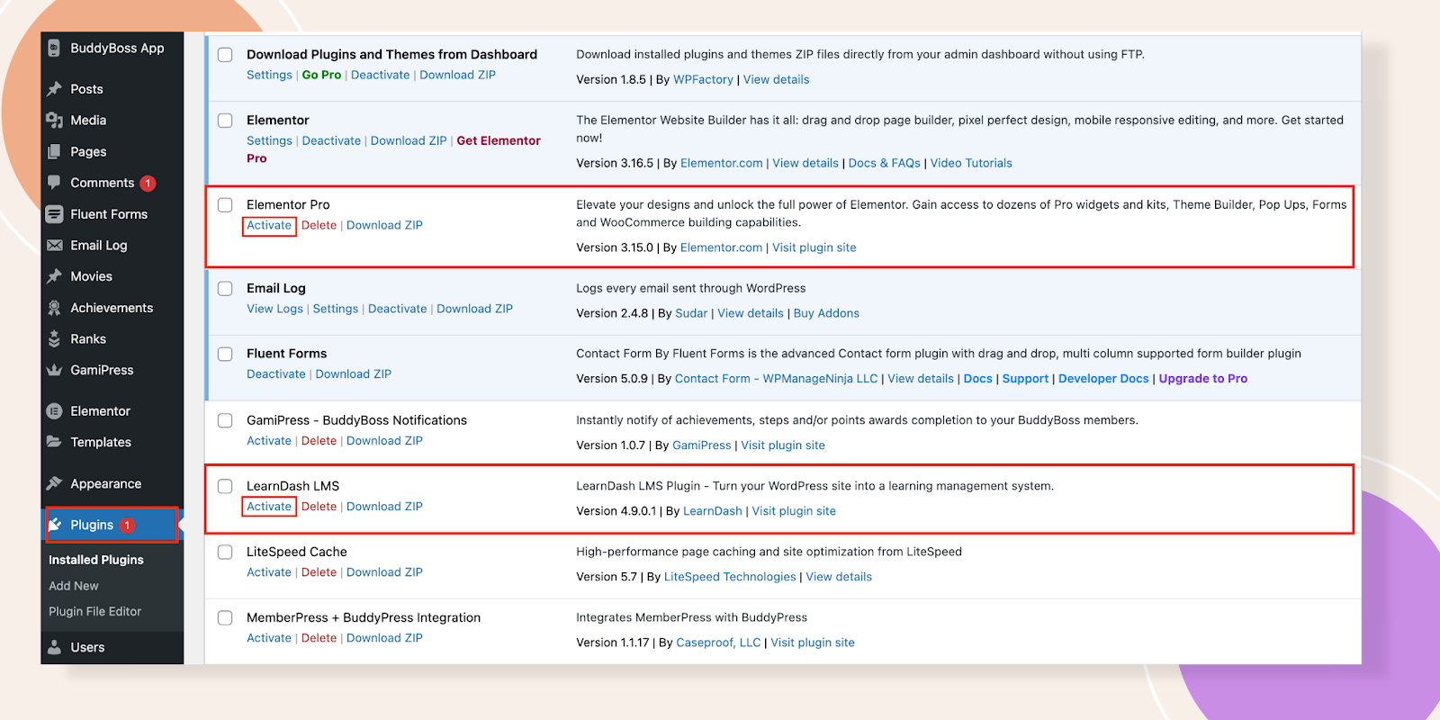
Task: Open Elementor Docs & FAQs link
Action: 884,164
